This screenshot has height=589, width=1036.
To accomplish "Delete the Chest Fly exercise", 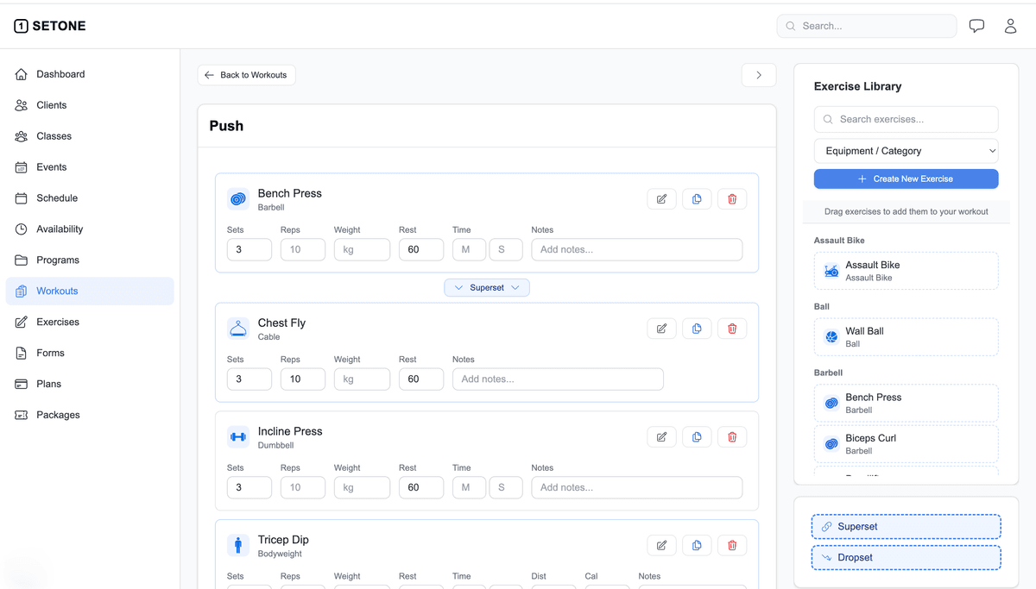I will pos(732,329).
